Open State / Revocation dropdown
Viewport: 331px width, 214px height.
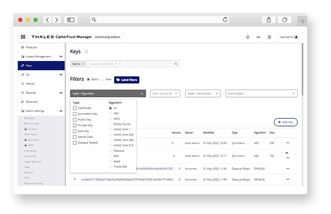202,94
